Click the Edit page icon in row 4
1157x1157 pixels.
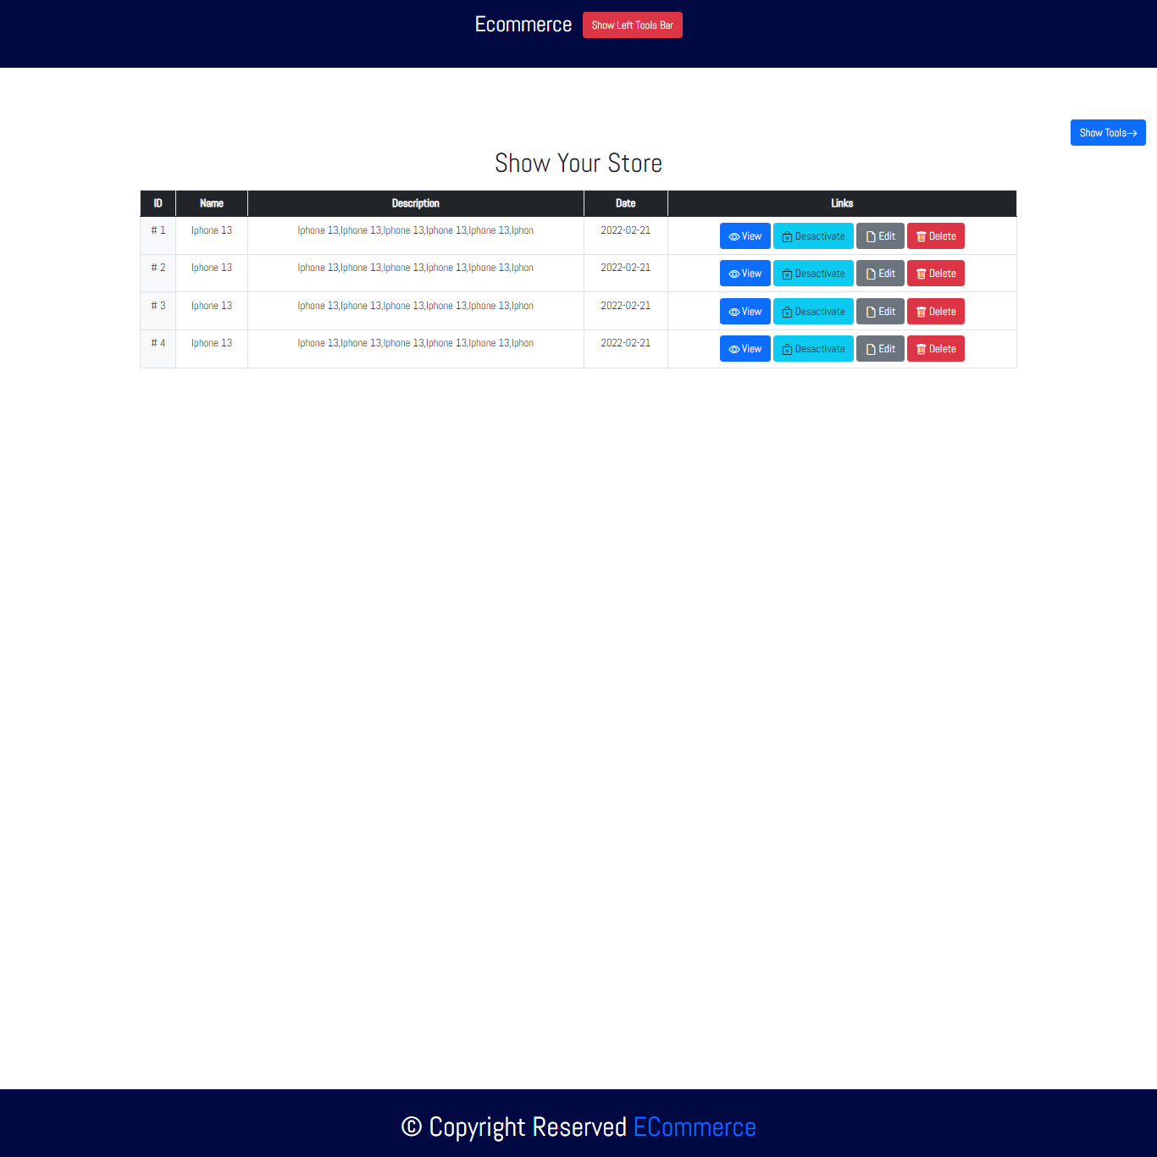point(871,350)
